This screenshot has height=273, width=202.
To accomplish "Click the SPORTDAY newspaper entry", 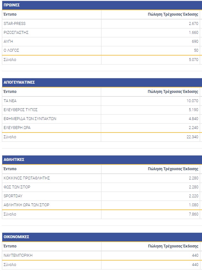I will click(13, 196).
